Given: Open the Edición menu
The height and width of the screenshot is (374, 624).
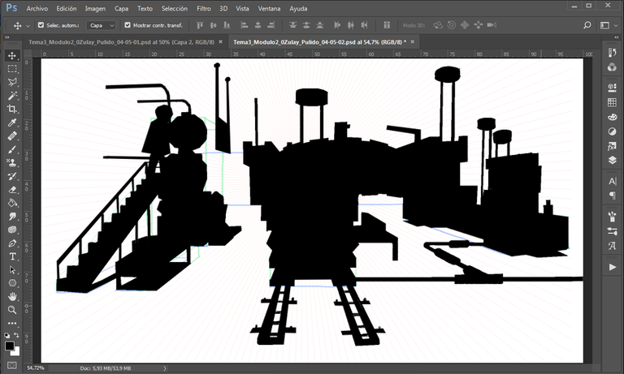Looking at the screenshot, I should (67, 8).
